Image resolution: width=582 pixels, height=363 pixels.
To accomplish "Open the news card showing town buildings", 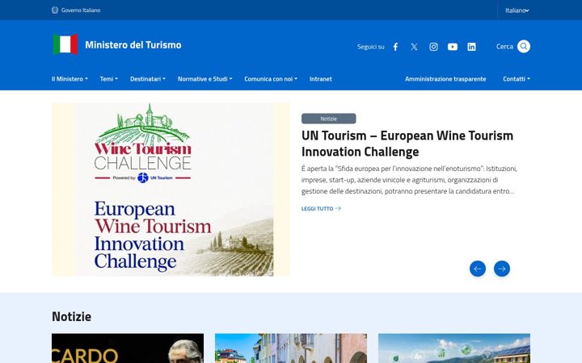I will (291, 348).
